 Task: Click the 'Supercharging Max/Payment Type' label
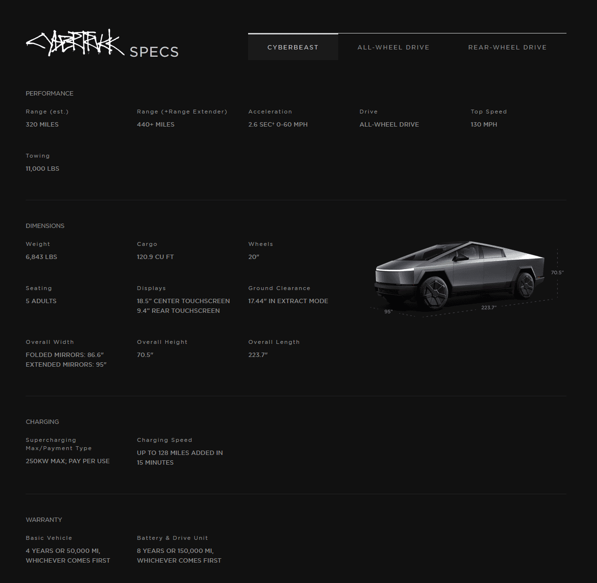(59, 444)
